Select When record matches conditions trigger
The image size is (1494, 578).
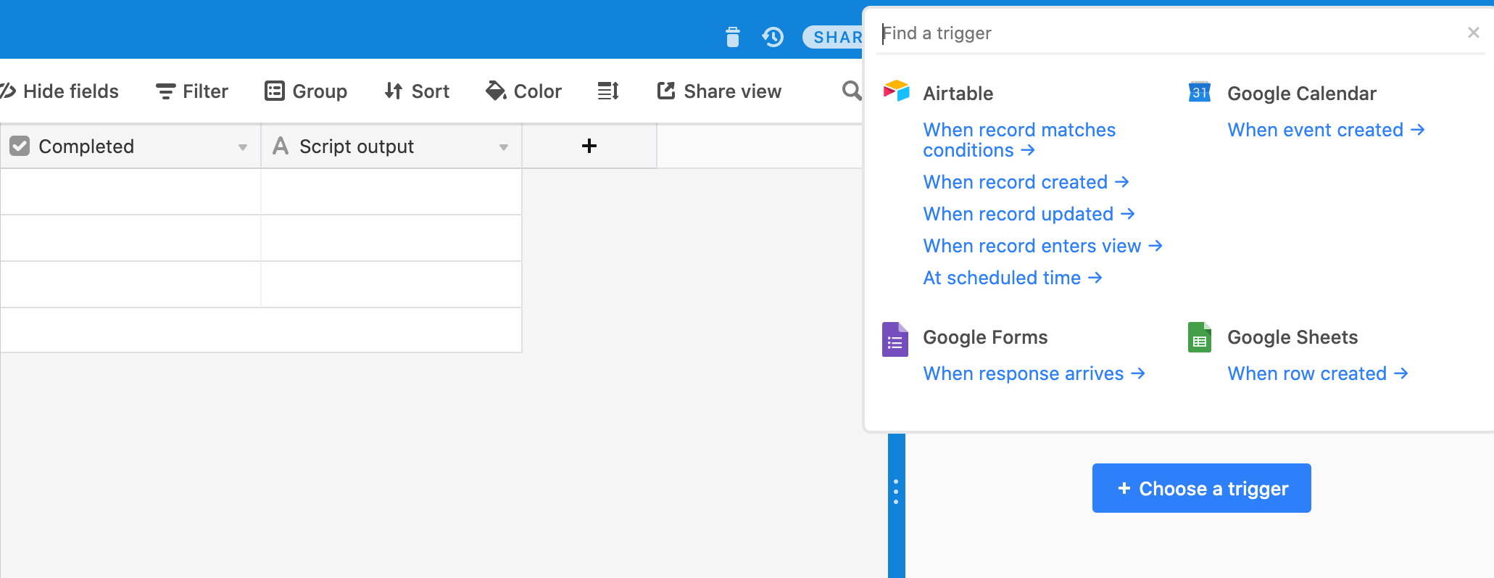(1019, 140)
